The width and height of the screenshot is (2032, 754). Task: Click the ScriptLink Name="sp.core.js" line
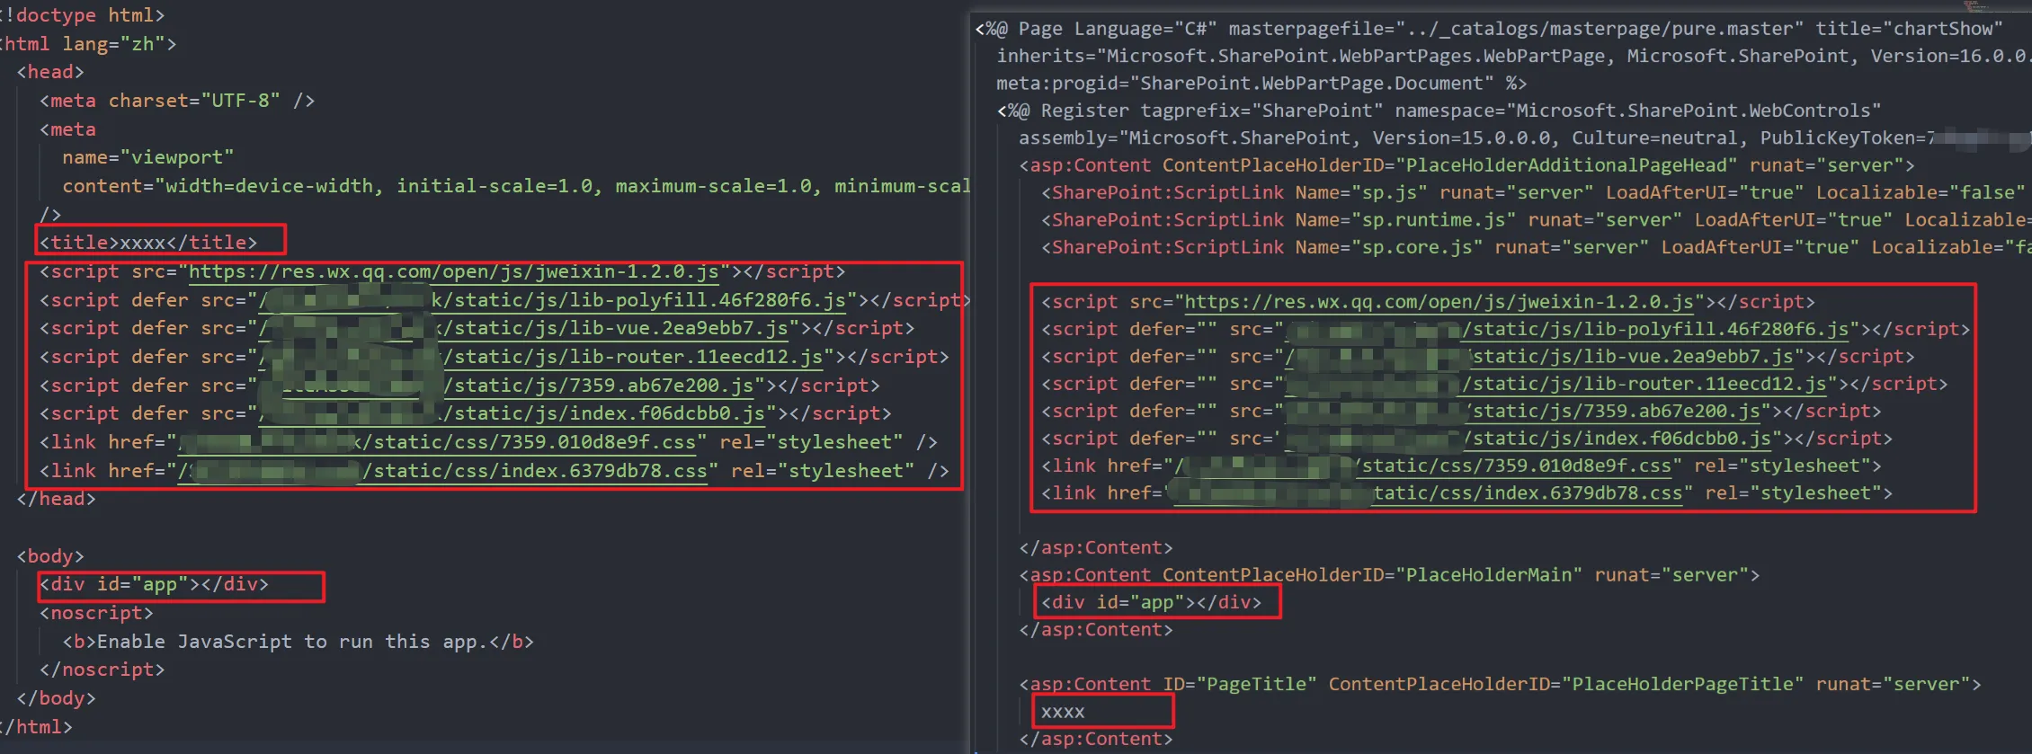(x=1536, y=247)
